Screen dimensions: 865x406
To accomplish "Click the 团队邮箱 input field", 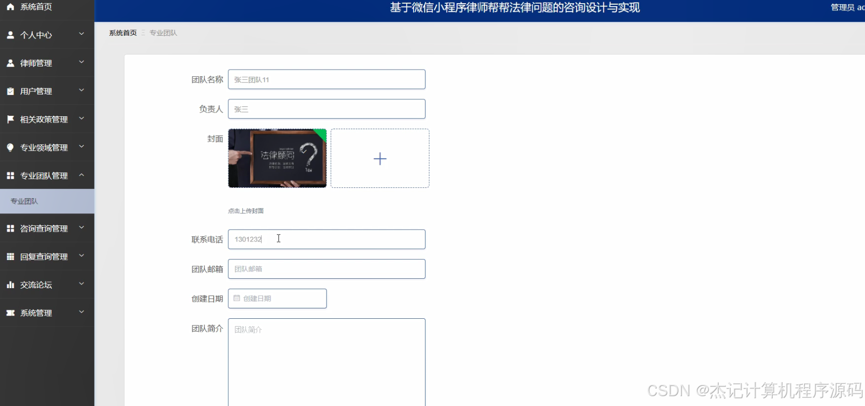I will pyautogui.click(x=327, y=269).
